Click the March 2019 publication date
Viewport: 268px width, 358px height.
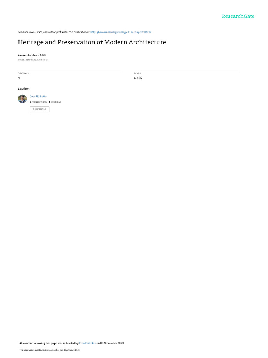click(38, 56)
